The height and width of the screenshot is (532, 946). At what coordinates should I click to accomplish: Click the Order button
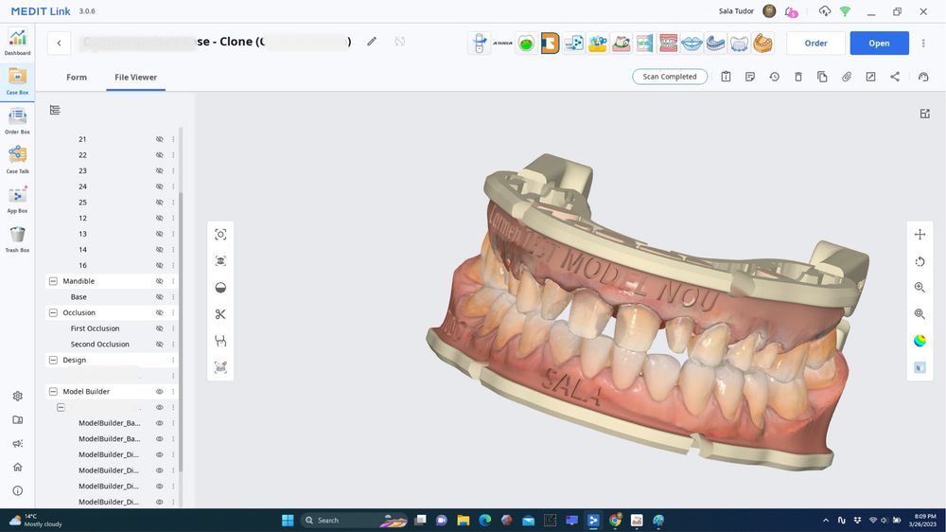(815, 43)
